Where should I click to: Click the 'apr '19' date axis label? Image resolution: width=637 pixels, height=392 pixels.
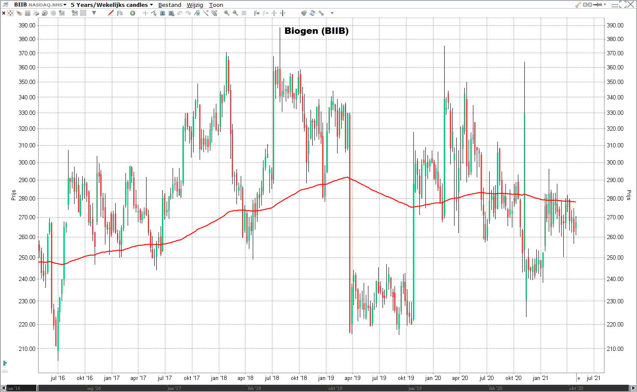[353, 378]
